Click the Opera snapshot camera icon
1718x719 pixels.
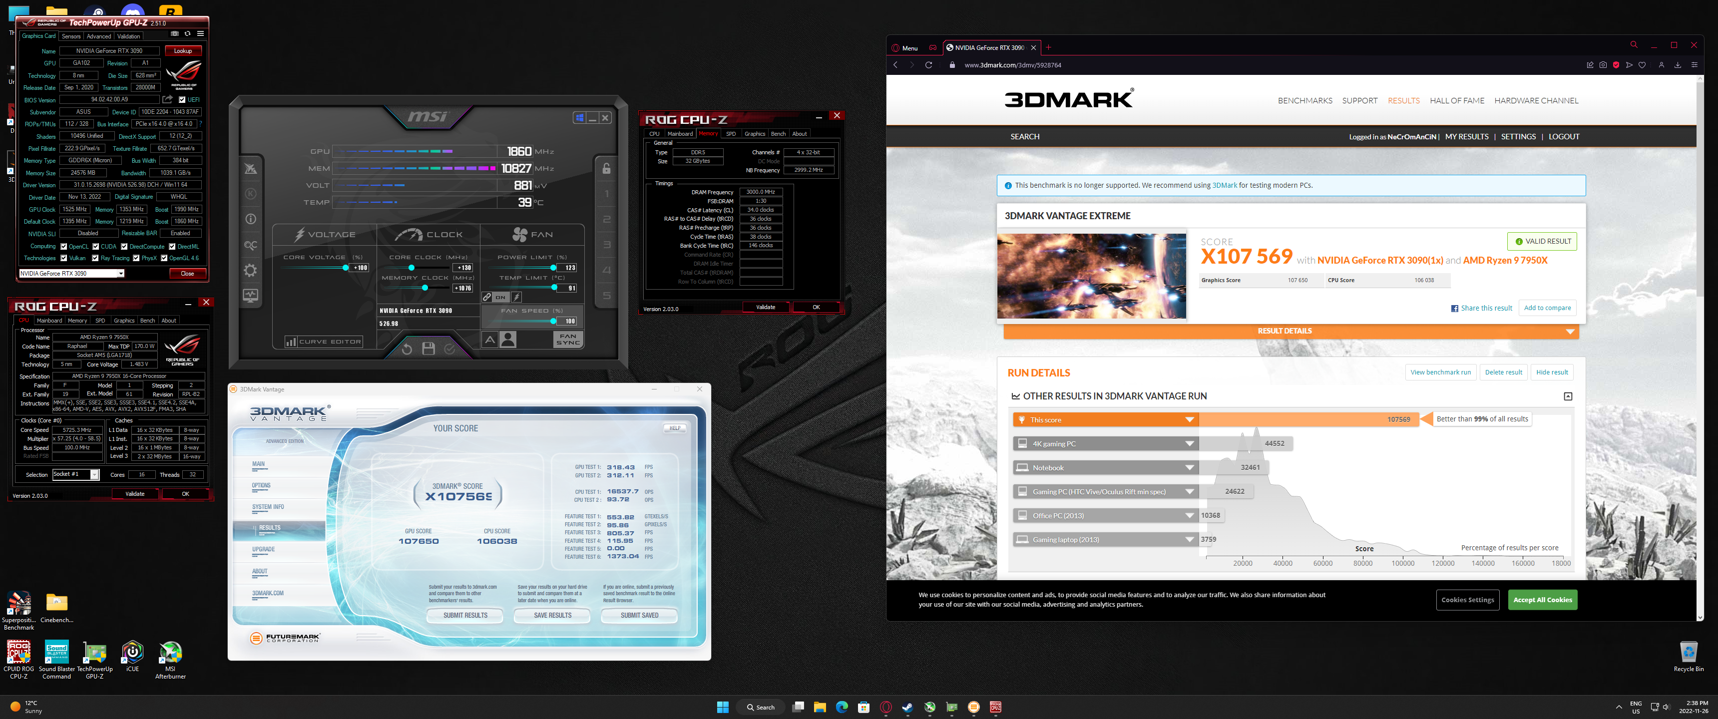tap(1603, 65)
